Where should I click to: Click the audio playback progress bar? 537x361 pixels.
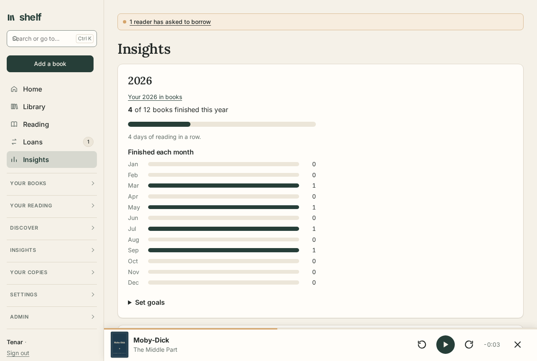pyautogui.click(x=321, y=329)
